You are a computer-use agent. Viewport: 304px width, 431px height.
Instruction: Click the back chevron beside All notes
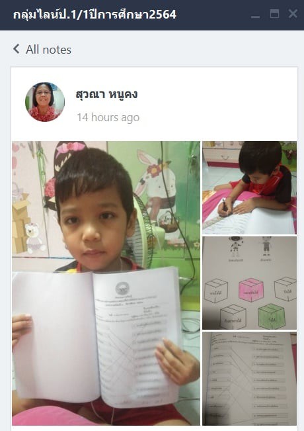(x=16, y=49)
